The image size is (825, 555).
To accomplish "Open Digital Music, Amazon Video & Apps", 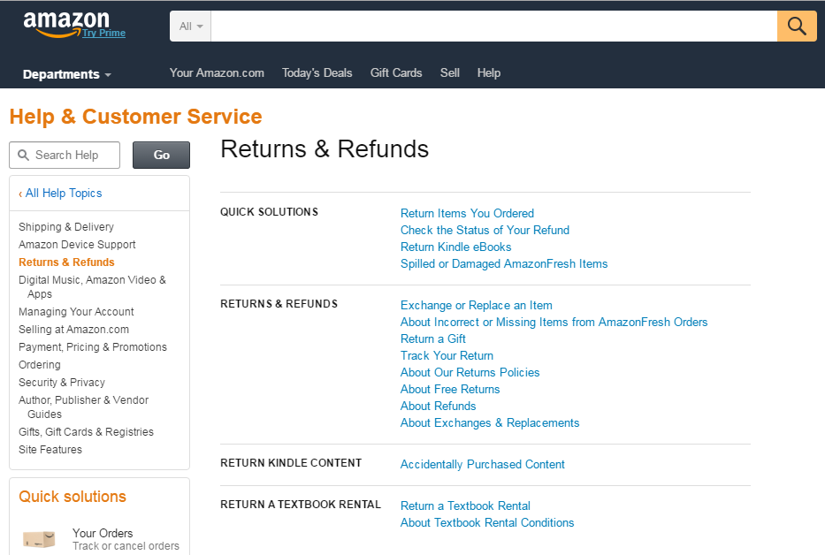I will tap(92, 286).
